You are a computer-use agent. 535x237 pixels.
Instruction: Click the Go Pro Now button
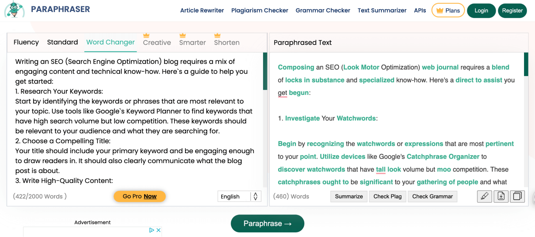pos(140,197)
